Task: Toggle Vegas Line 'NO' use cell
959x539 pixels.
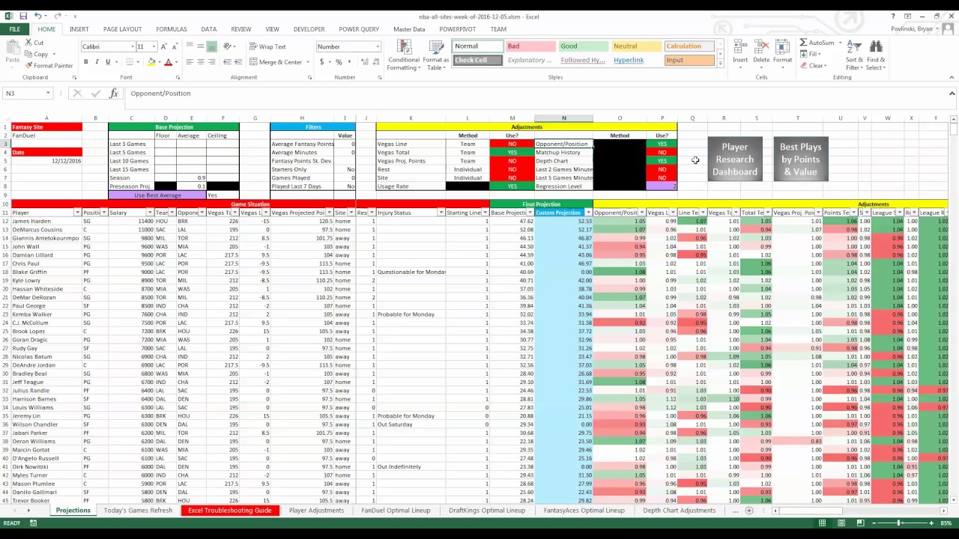Action: point(512,144)
